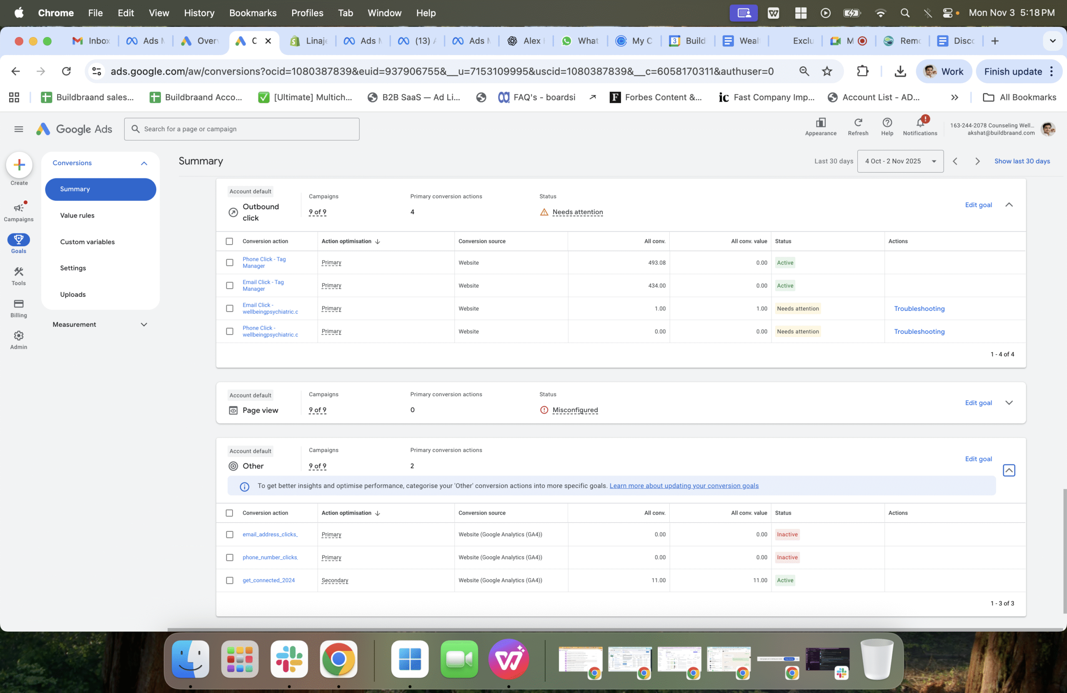1067x693 pixels.
Task: Click Troubleshooting for Email Click wellbeingpsychiatric
Action: [919, 308]
